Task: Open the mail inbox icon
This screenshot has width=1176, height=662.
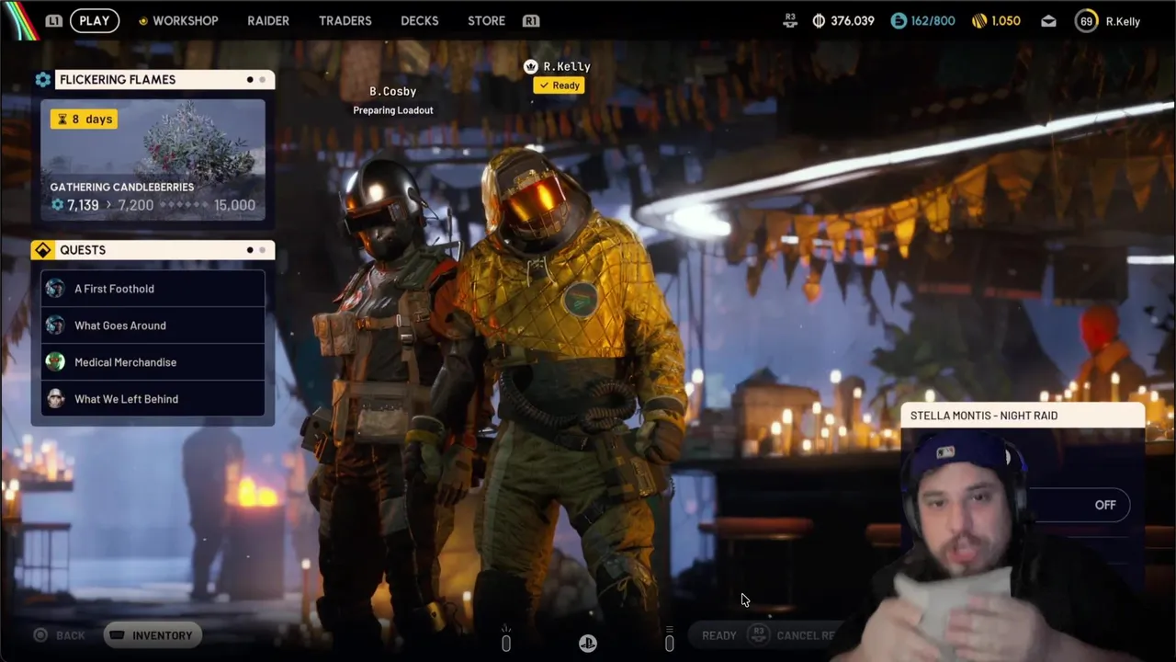Action: [1048, 21]
